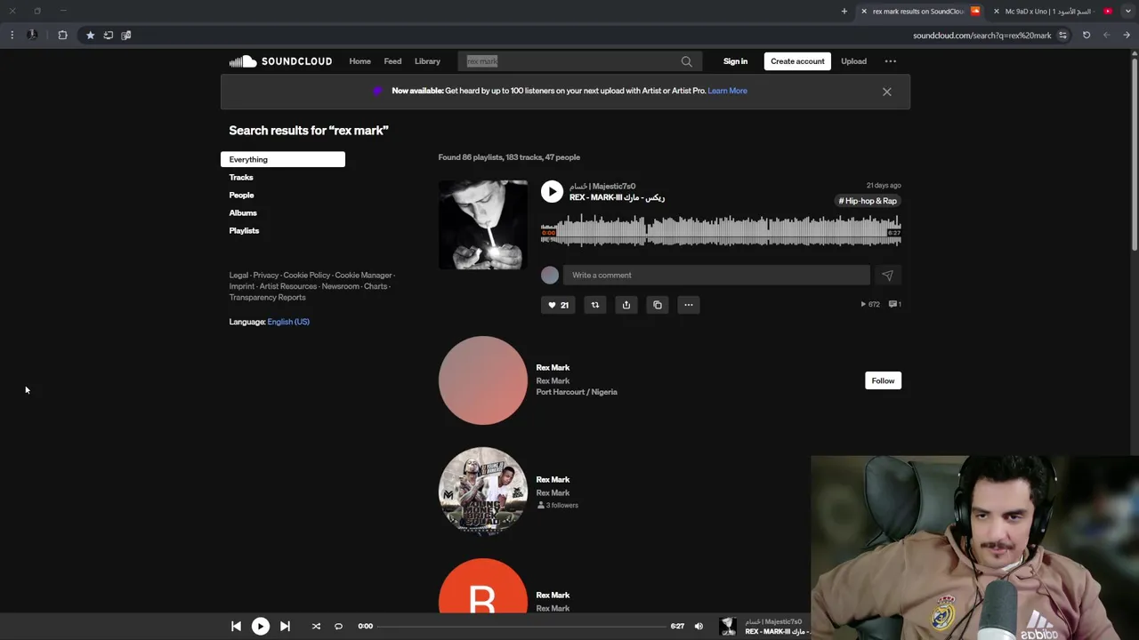The image size is (1139, 640).
Task: Open now-playing track artwork in player bar
Action: [x=728, y=627]
